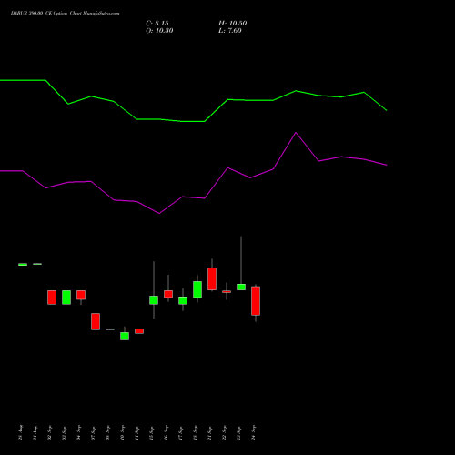Select the 24 Sep date label
The height and width of the screenshot is (455, 455).
[x=253, y=433]
